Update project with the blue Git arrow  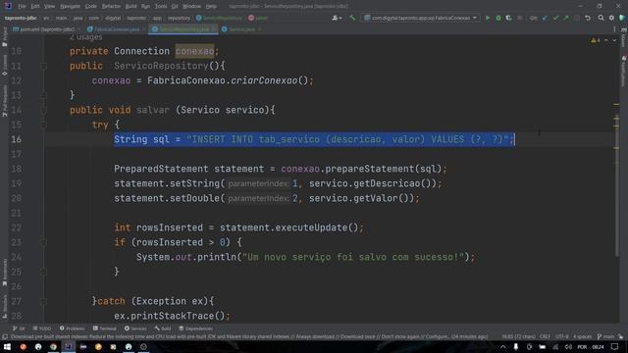[545, 18]
